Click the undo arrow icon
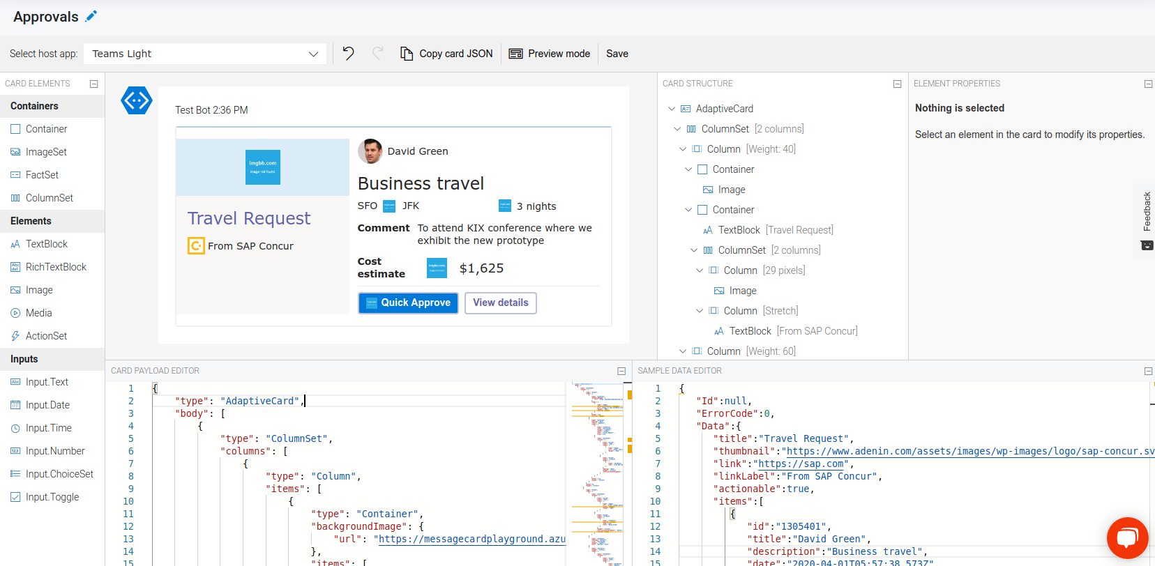 pos(348,54)
